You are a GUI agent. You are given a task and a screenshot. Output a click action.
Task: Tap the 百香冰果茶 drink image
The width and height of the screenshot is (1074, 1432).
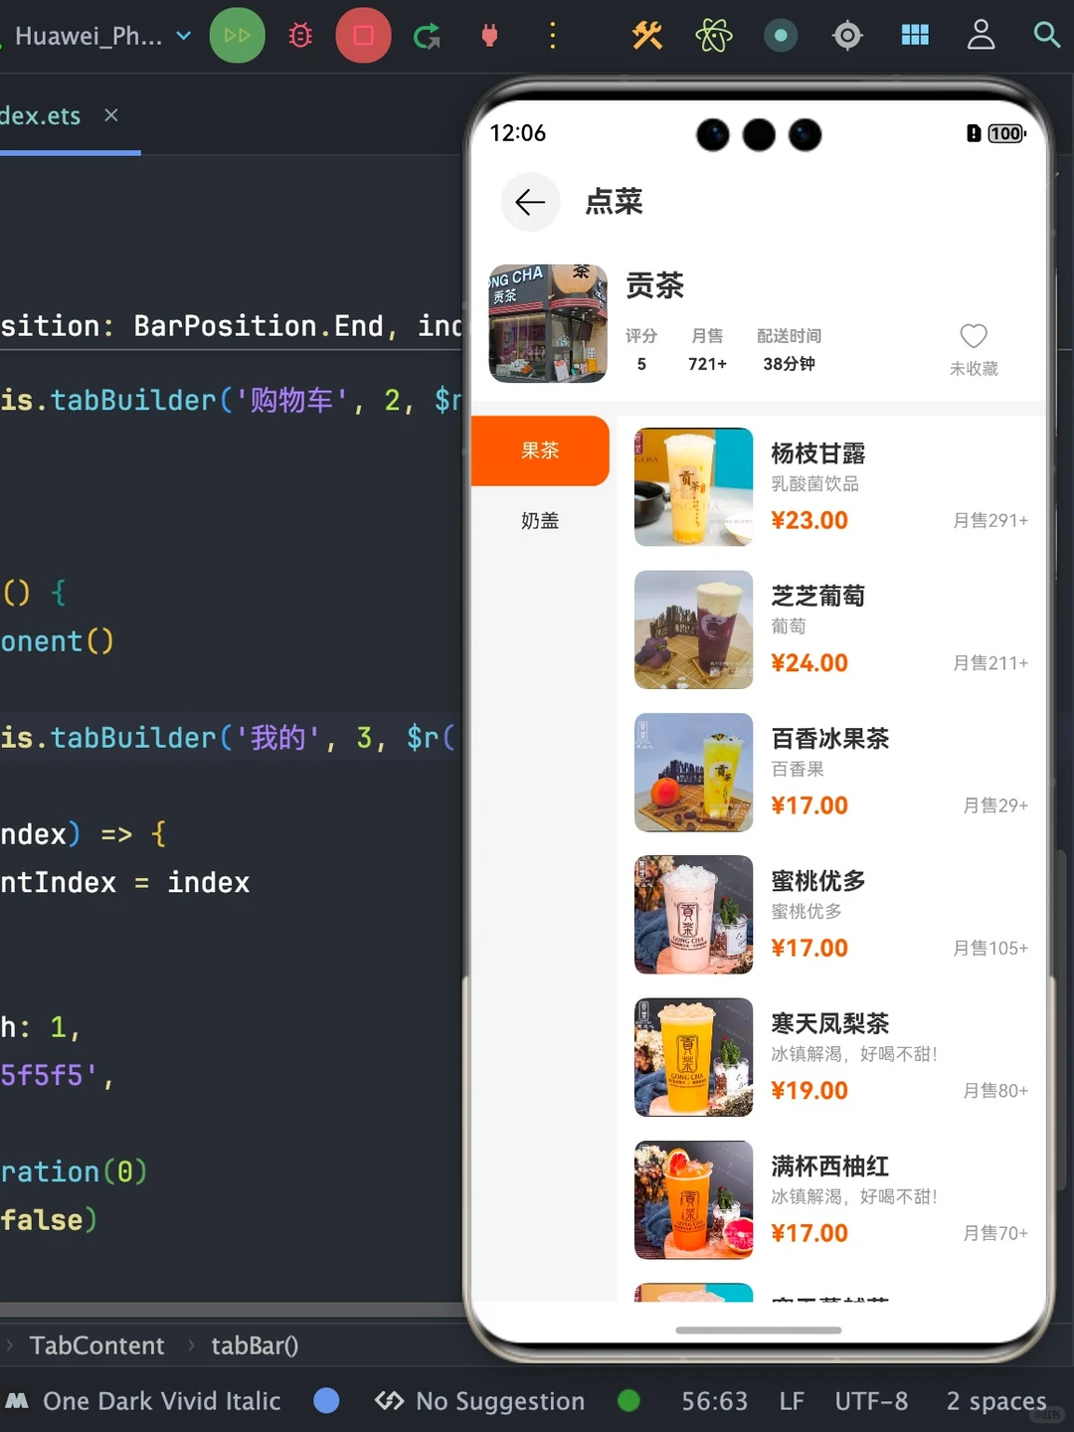click(694, 773)
